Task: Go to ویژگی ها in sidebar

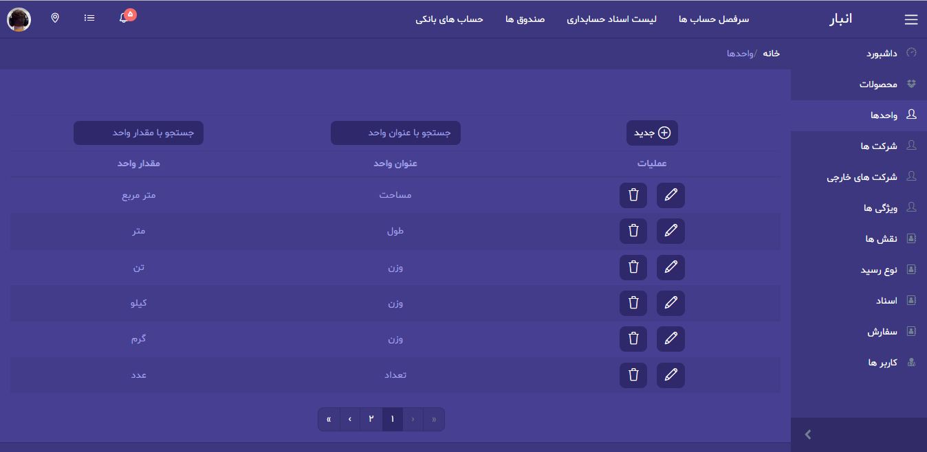Action: click(881, 207)
